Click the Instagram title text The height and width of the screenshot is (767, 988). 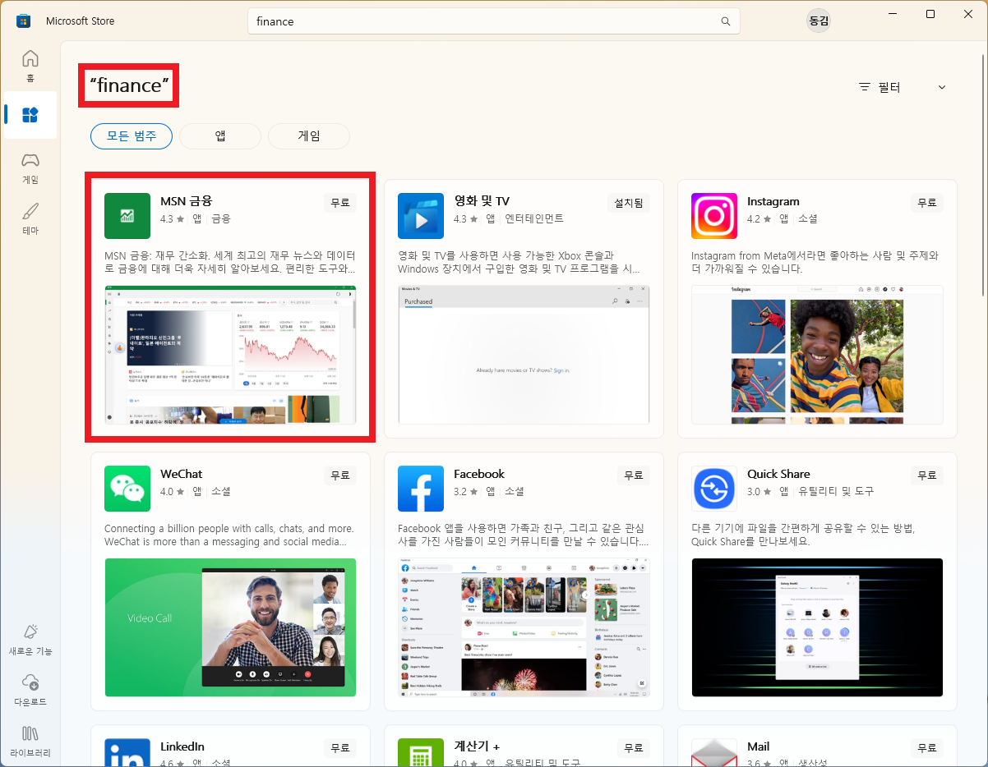coord(773,201)
